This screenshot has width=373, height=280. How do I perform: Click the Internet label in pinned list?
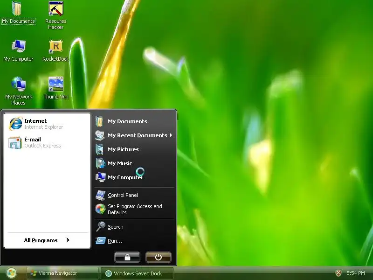[x=35, y=121]
